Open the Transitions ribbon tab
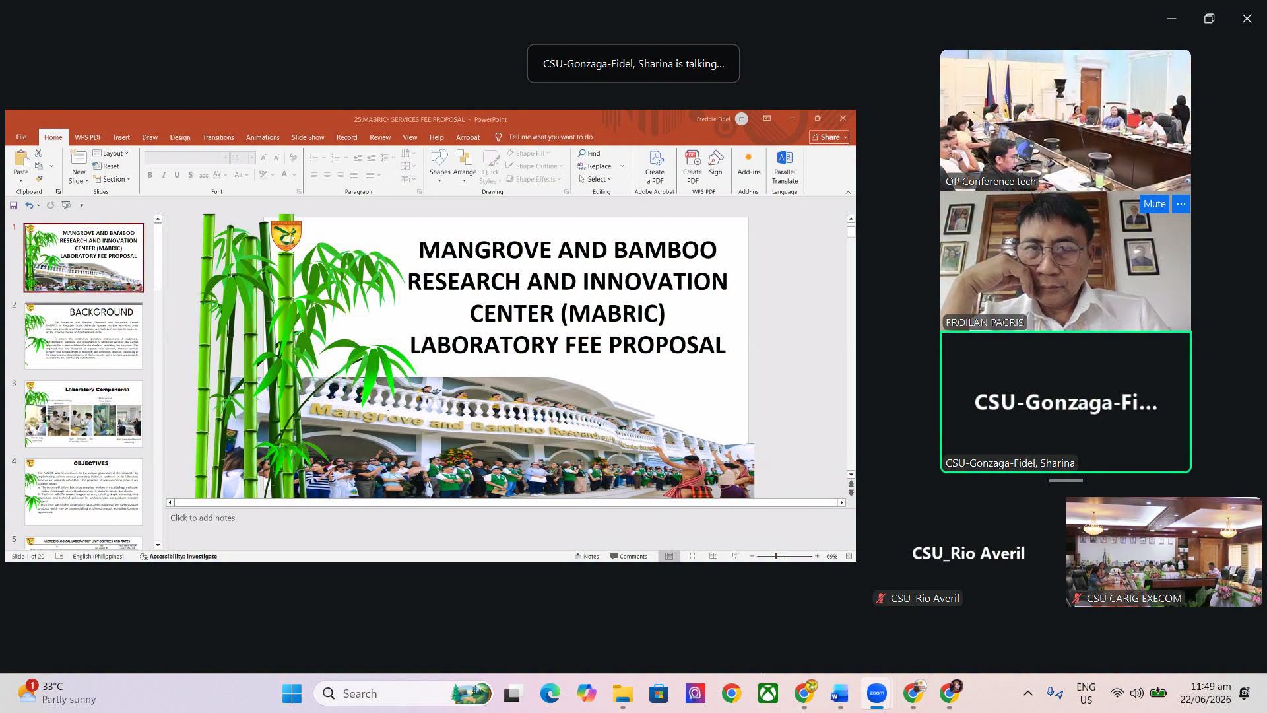Viewport: 1267px width, 713px height. pos(218,137)
